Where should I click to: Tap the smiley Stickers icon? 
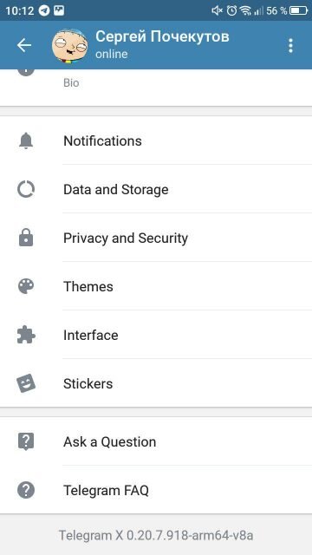[x=26, y=383]
